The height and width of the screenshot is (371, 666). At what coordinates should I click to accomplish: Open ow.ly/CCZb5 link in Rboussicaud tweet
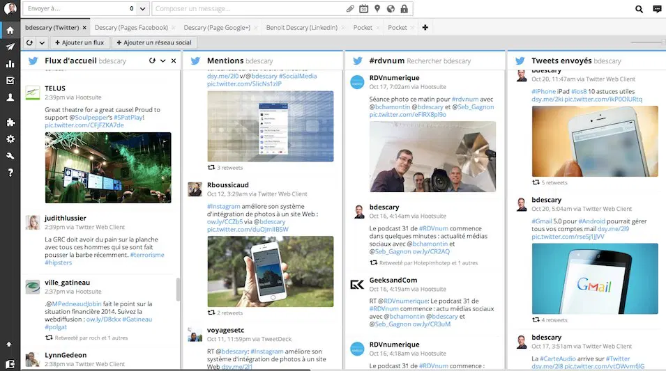(x=225, y=222)
